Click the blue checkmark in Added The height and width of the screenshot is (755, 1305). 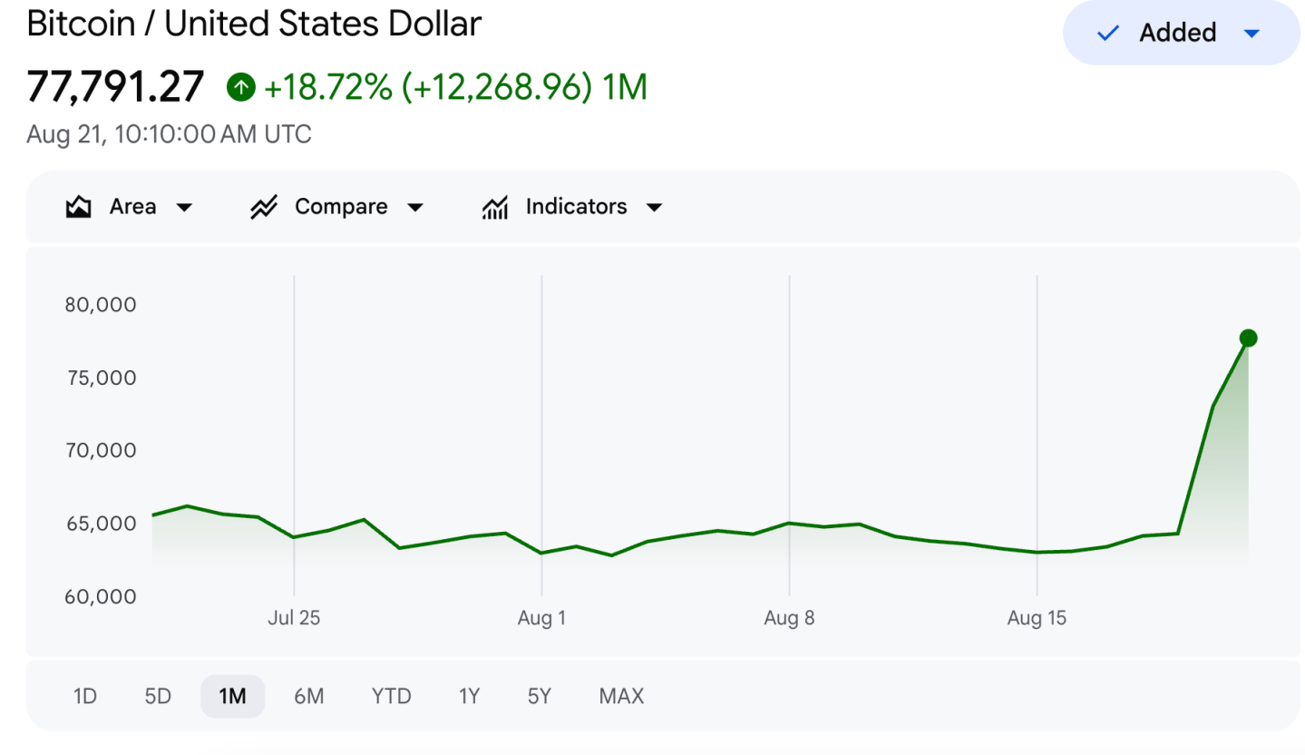coord(1108,34)
